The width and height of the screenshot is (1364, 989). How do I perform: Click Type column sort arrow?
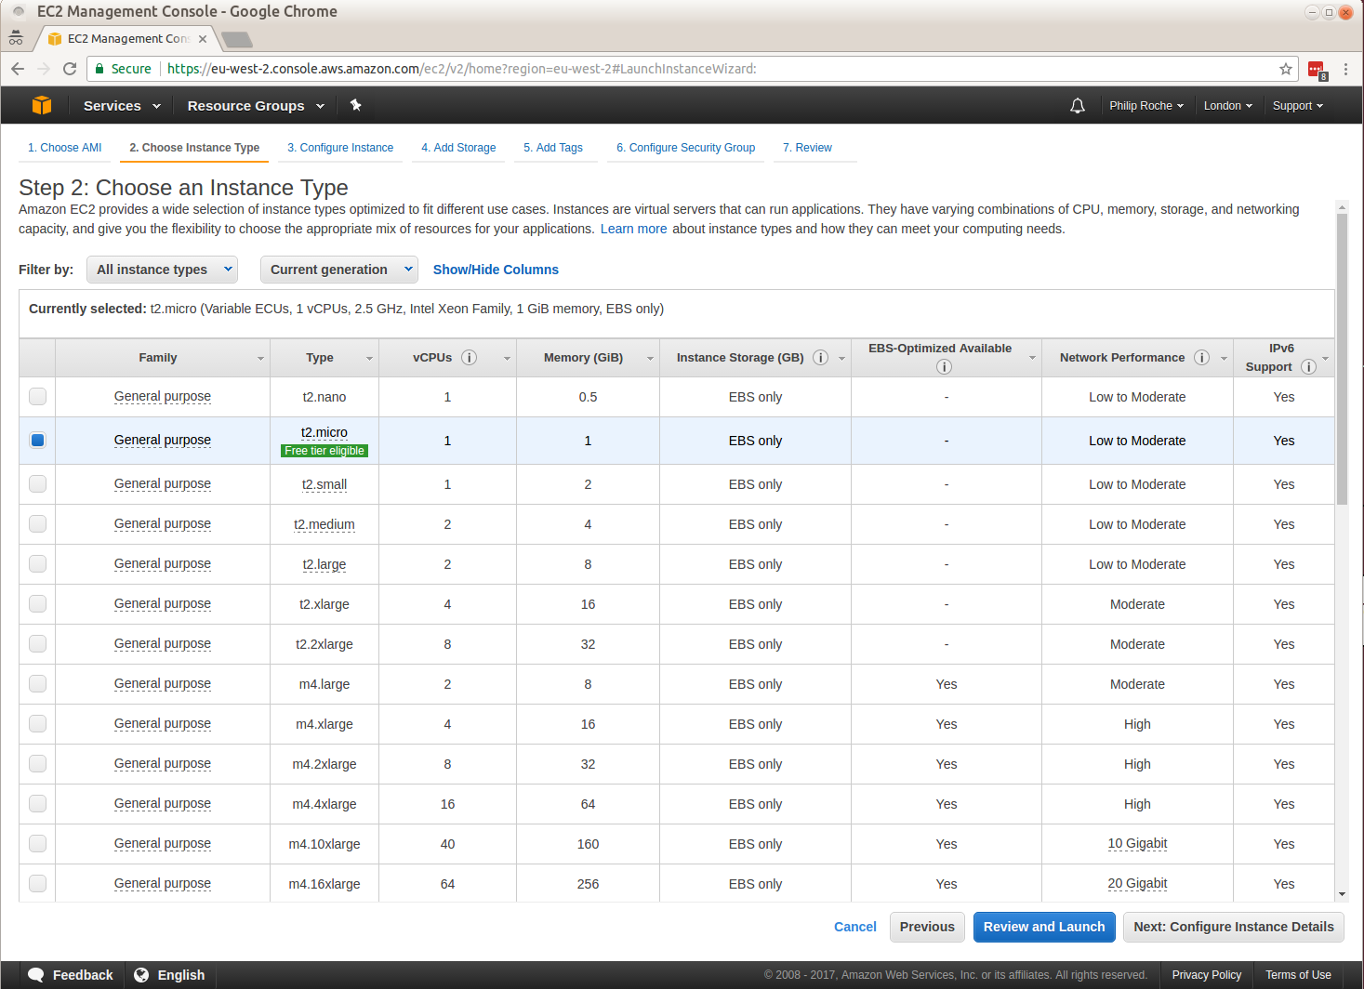pyautogui.click(x=369, y=359)
